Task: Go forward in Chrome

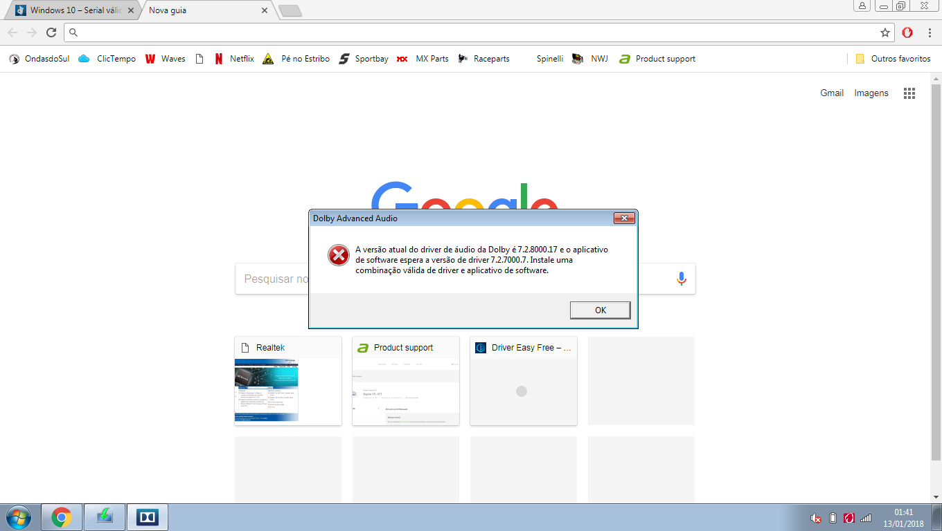Action: (x=32, y=32)
